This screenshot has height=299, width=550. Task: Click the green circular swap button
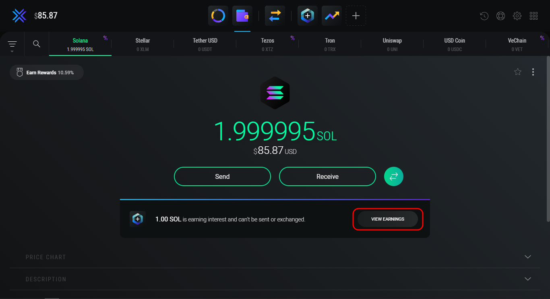tap(394, 176)
